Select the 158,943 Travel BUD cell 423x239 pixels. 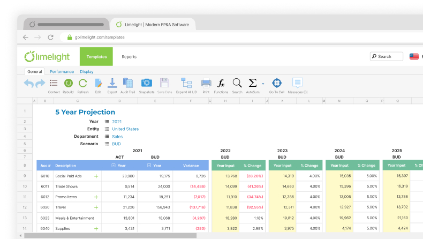point(155,207)
